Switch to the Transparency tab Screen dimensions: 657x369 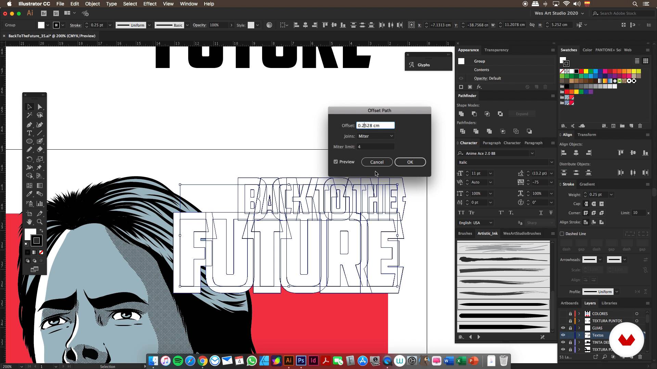click(496, 50)
